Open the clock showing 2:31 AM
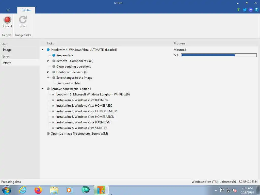 point(247,190)
